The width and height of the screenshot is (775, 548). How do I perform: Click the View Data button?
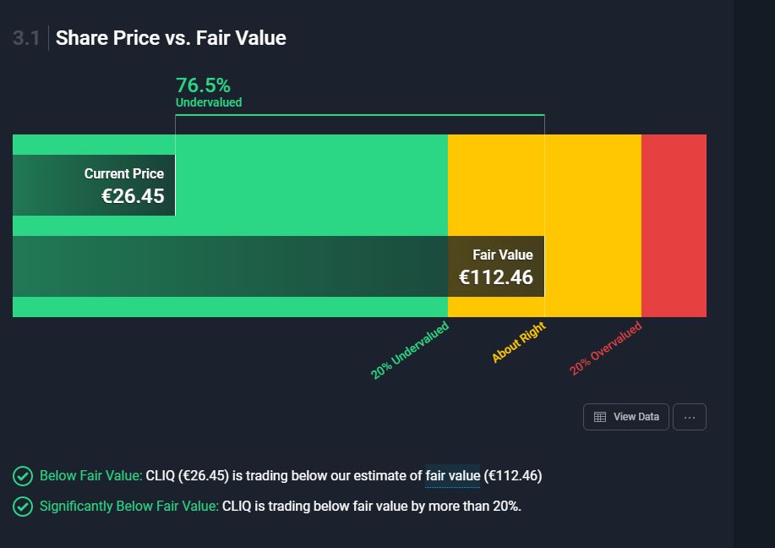[626, 417]
